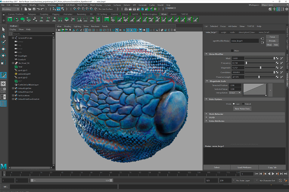Click the grid toggle icon in the viewport toolbar
This screenshot has width=289, height=192.
point(86,30)
